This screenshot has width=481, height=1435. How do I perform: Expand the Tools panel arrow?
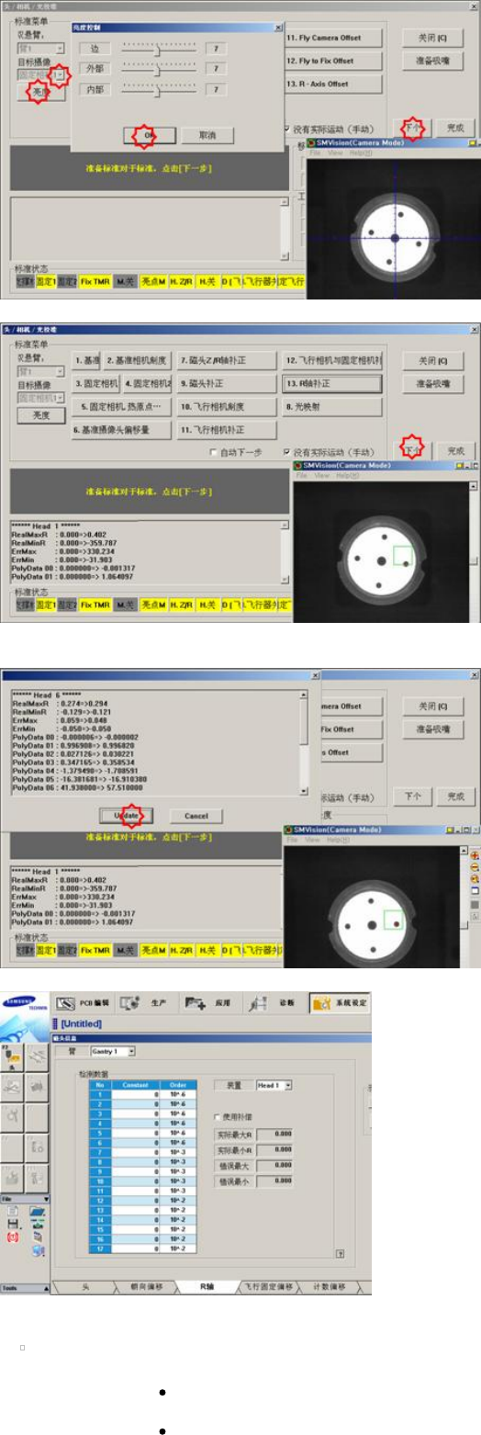[46, 1288]
